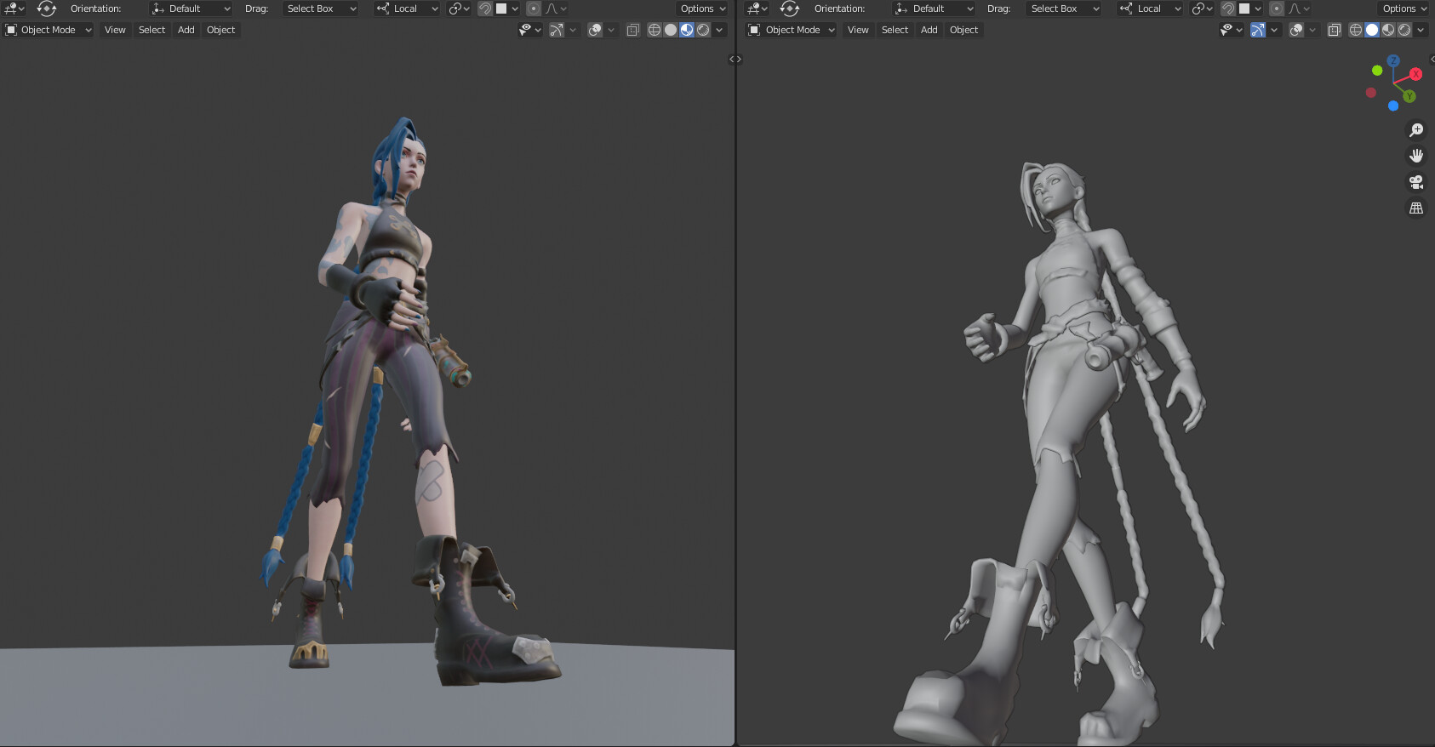Screen dimensions: 1435x747
Task: Open the View menu in right viewport
Action: [858, 30]
